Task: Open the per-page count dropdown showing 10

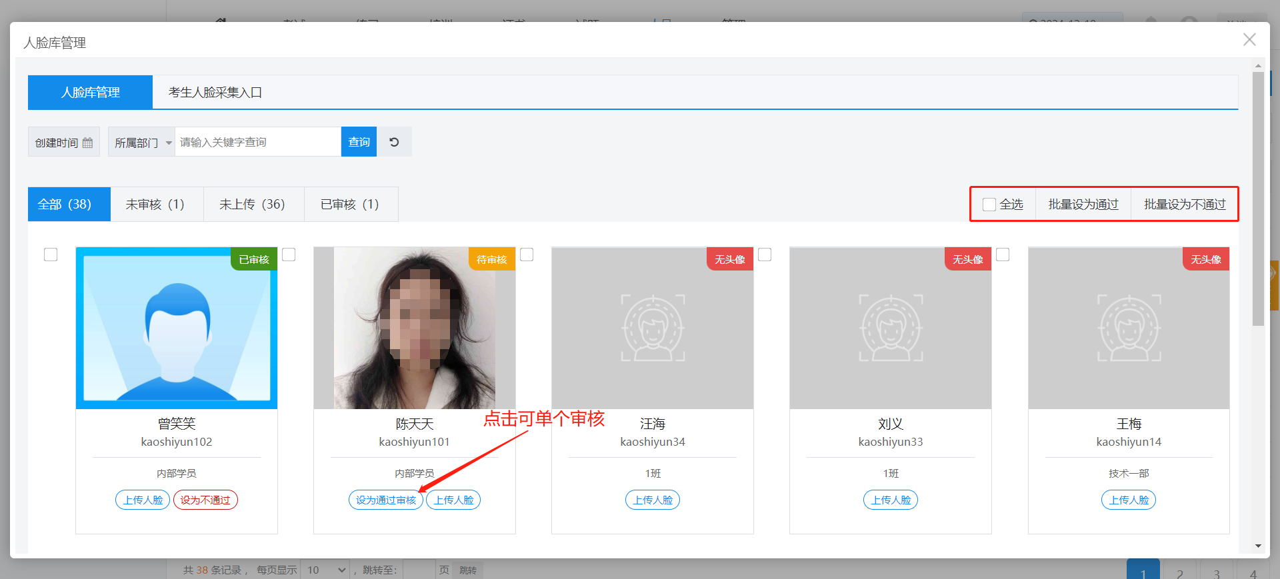Action: click(x=325, y=570)
